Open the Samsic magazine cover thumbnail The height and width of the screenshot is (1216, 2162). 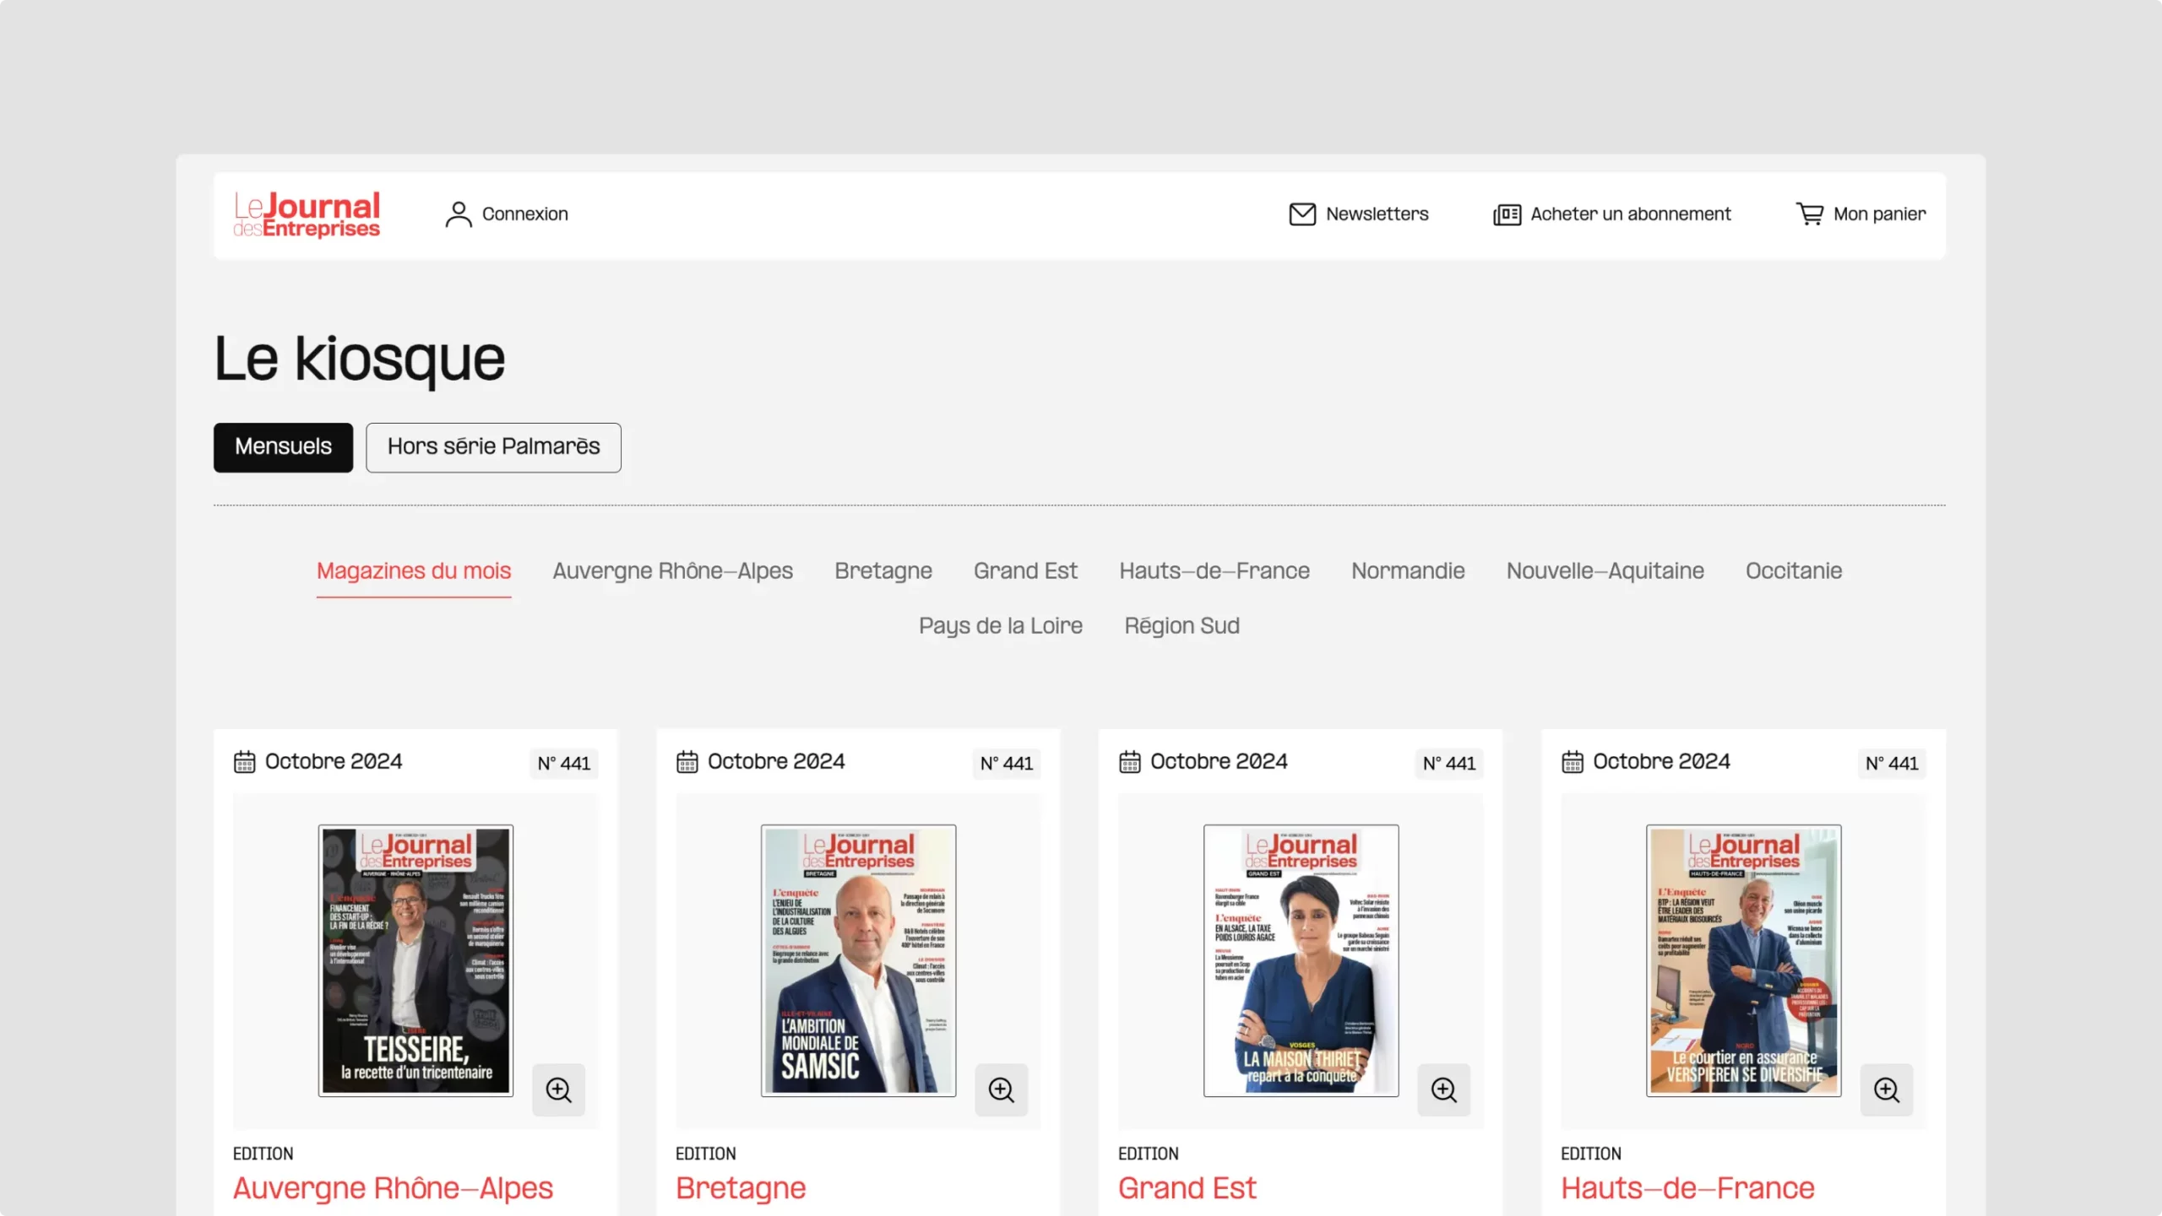[858, 961]
